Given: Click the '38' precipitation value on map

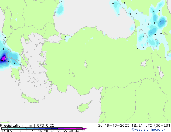Looking at the screenshot, I should pos(2,60).
